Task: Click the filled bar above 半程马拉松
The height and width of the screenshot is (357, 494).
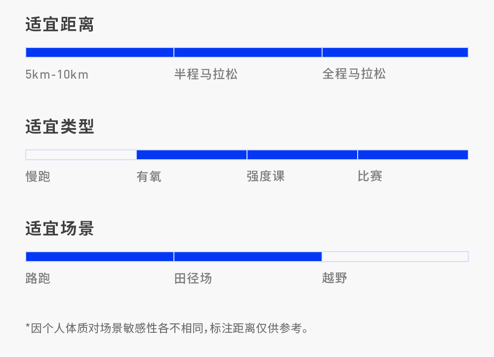Action: coord(248,52)
